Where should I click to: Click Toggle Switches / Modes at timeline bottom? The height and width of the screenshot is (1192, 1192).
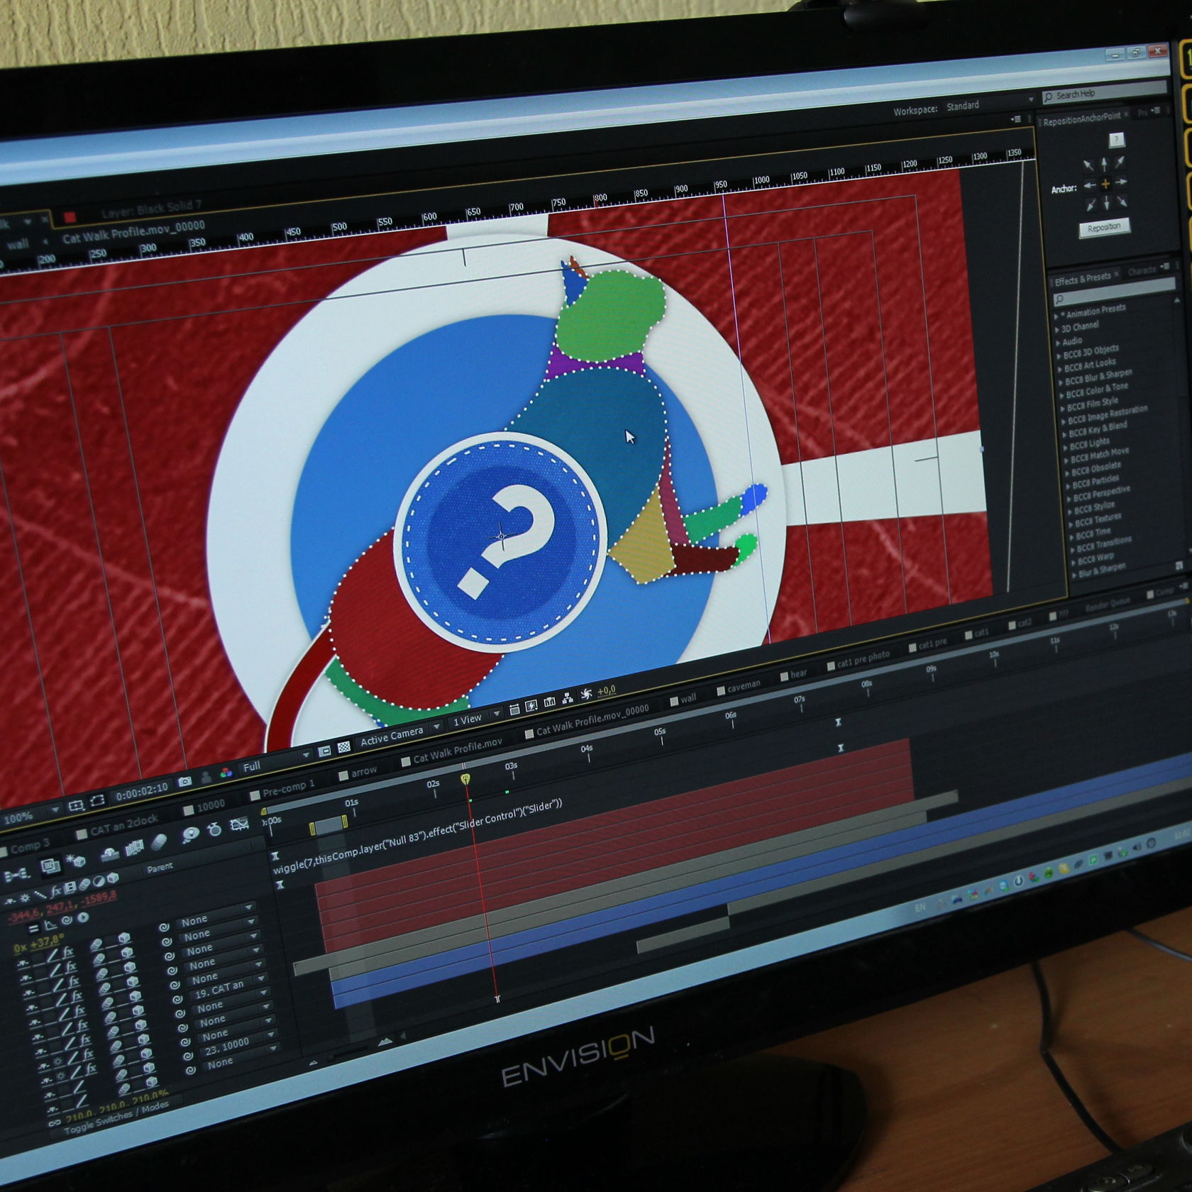pos(116,1117)
